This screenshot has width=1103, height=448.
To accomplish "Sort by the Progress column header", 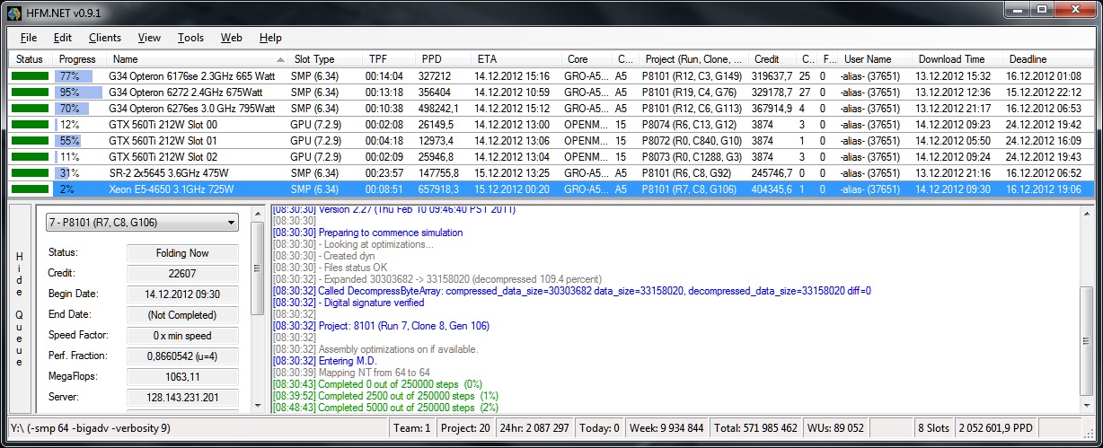I will pos(79,59).
